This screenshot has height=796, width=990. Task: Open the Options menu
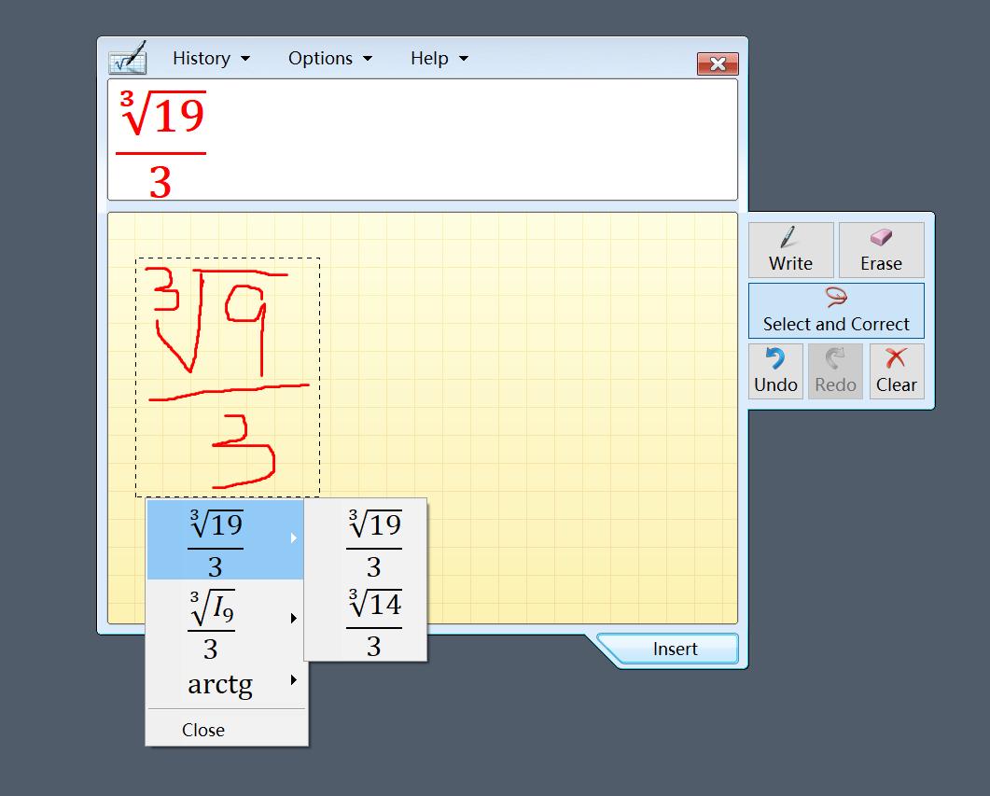(x=329, y=58)
